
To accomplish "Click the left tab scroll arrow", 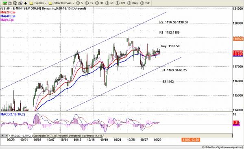I will pyautogui.click(x=2, y=136).
